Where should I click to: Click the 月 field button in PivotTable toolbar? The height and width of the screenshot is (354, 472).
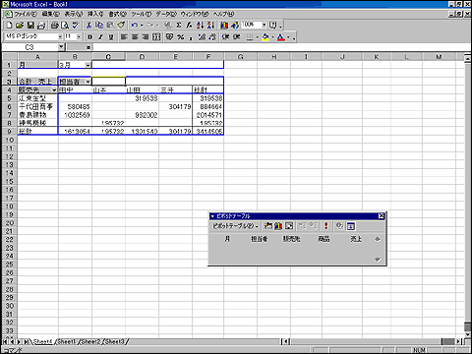point(227,239)
